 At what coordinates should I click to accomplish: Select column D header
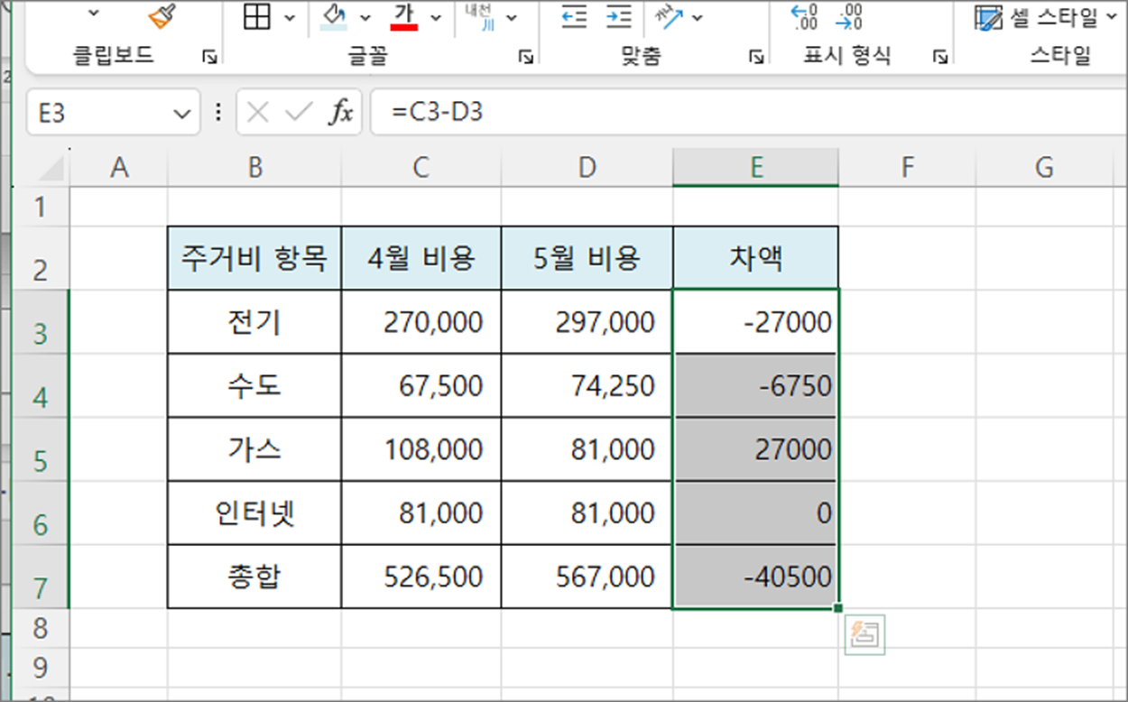tap(587, 167)
